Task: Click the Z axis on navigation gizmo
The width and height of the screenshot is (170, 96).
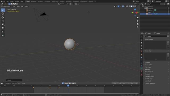Action: coord(135,10)
